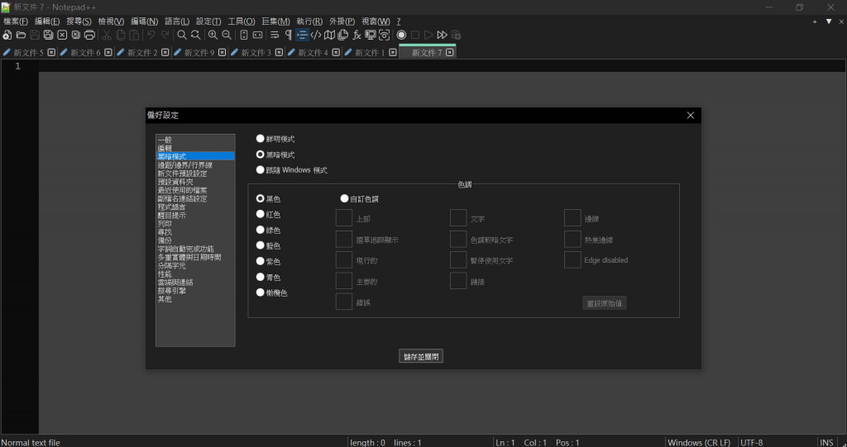Click the Zoom In toolbar icon
The width and height of the screenshot is (847, 447).
(213, 35)
